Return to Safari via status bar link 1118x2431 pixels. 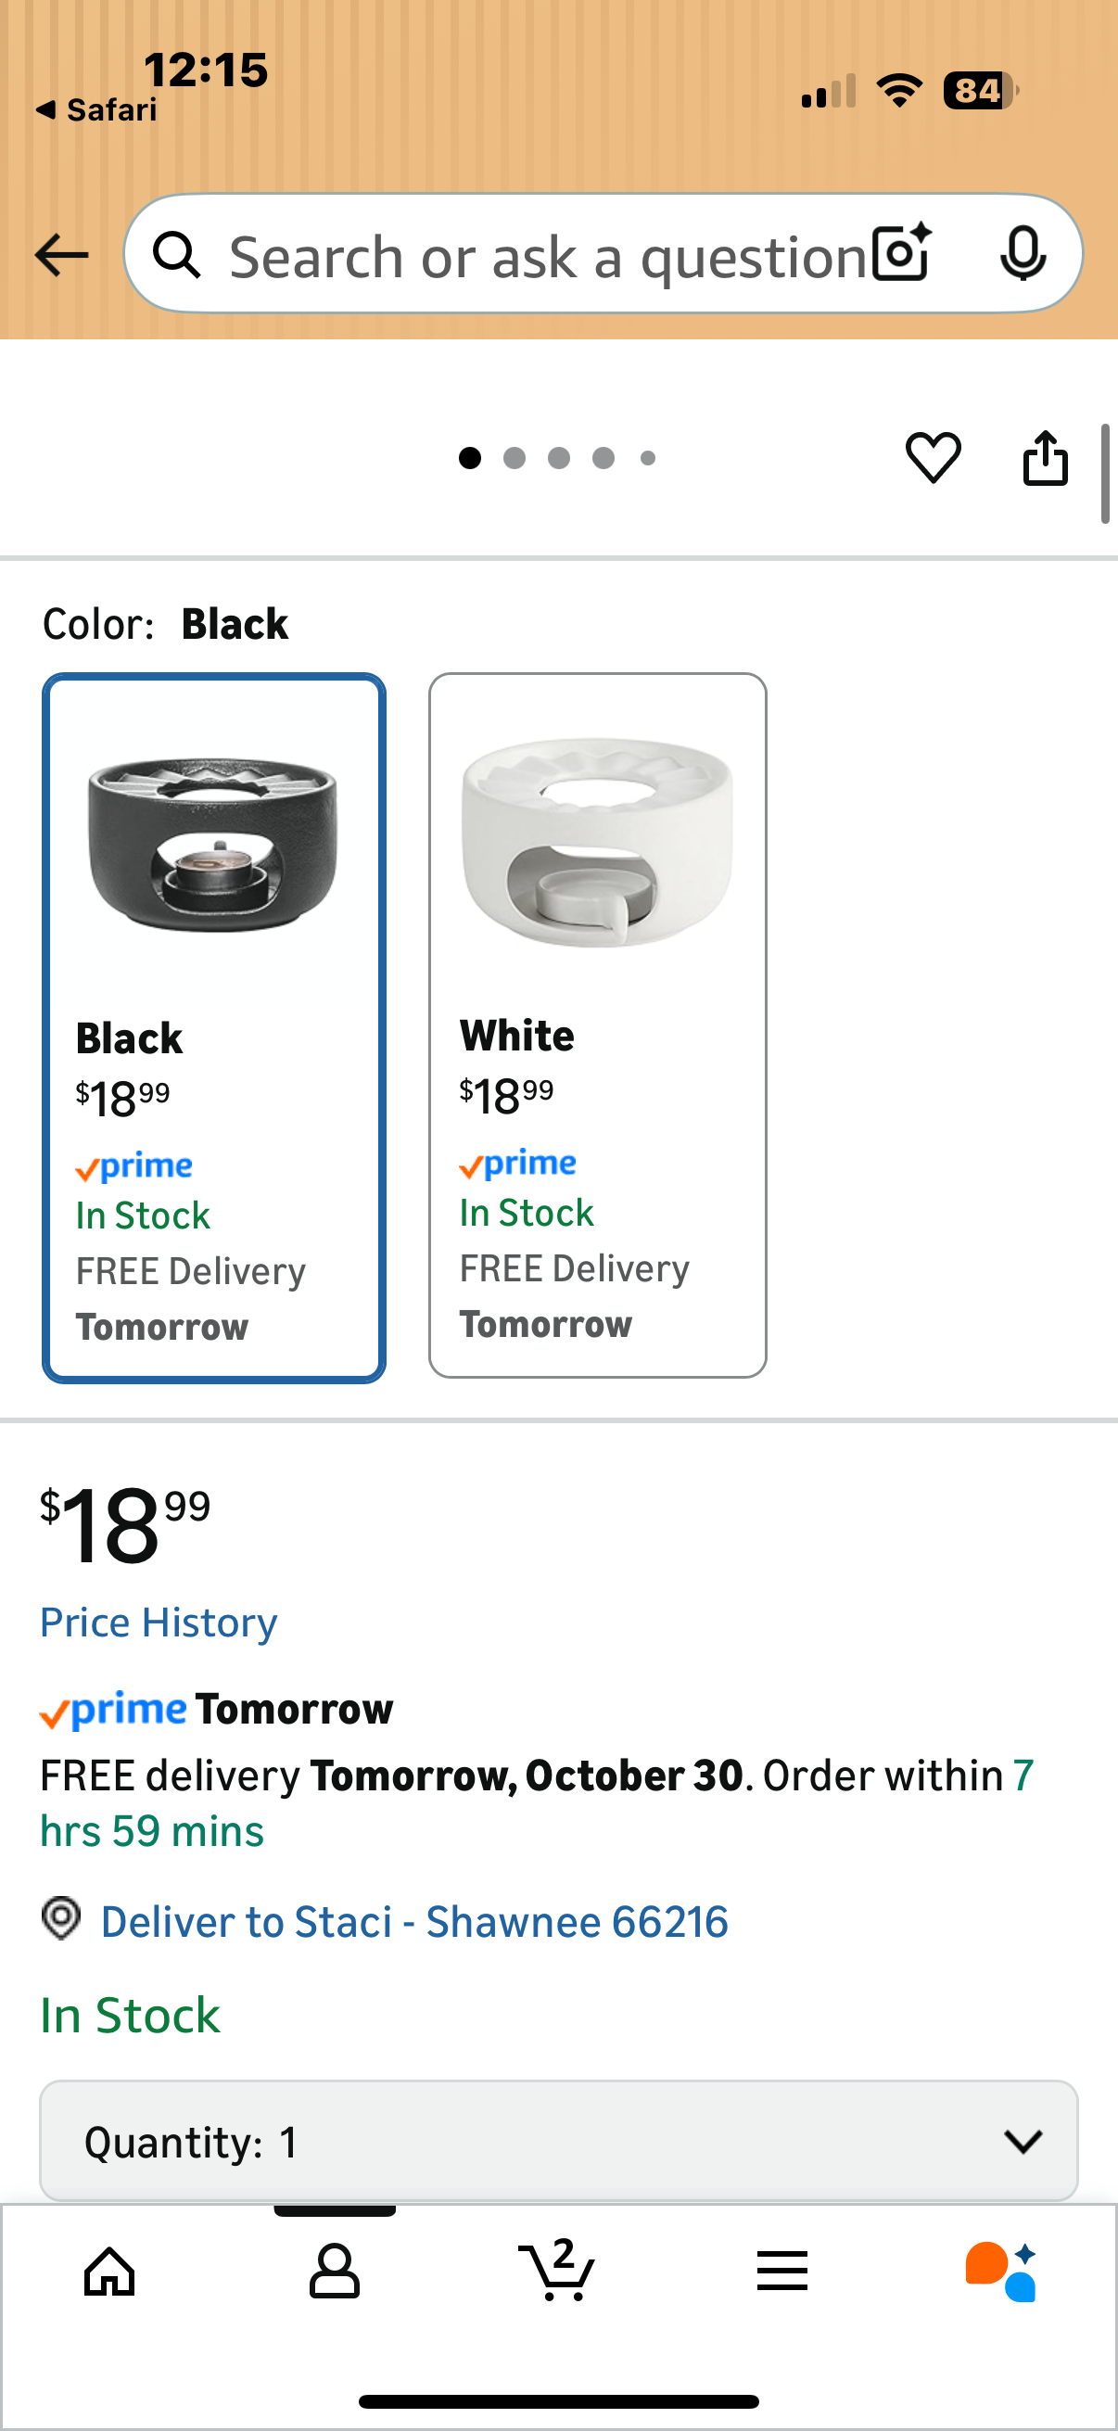[97, 110]
